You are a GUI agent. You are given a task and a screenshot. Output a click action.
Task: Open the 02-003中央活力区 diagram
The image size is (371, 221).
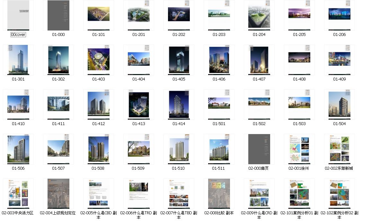click(x=18, y=193)
